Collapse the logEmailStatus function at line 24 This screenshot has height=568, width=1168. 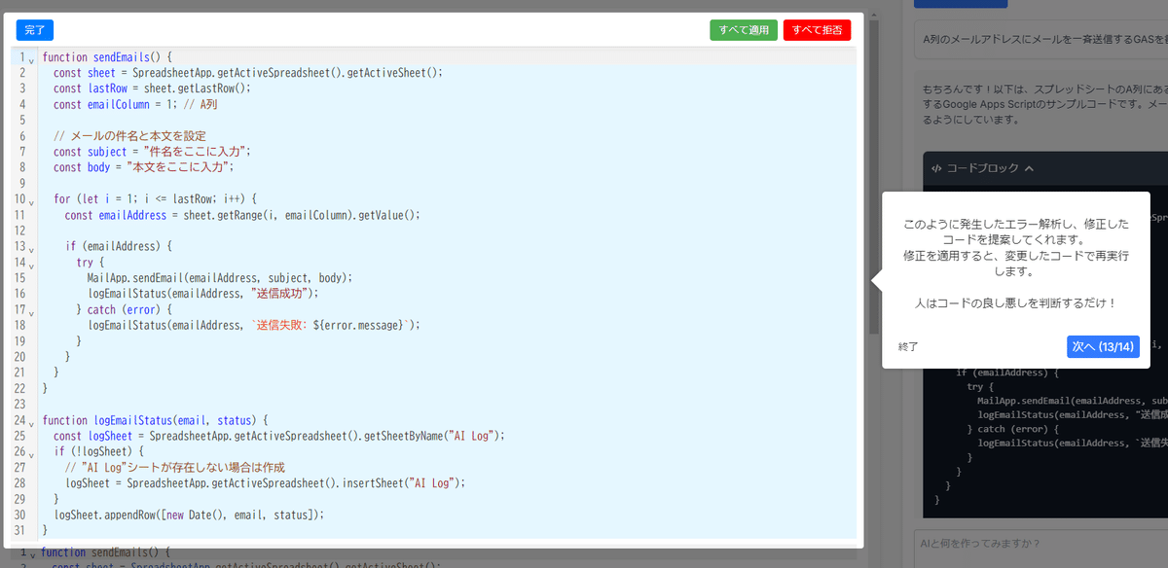tap(32, 422)
